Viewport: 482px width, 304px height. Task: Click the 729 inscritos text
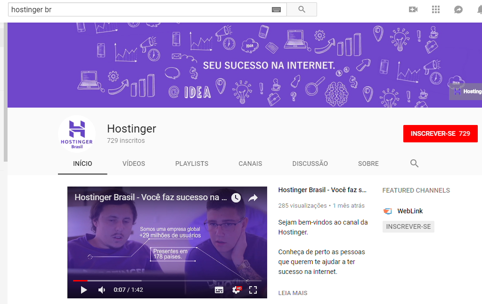(126, 140)
